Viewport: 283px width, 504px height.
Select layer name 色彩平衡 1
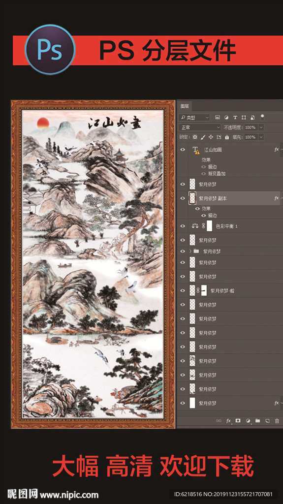226,226
